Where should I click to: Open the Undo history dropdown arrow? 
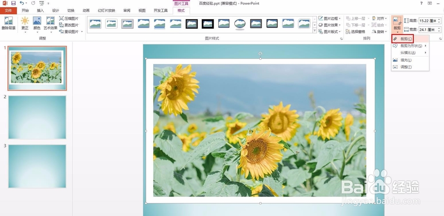pos(26,3)
